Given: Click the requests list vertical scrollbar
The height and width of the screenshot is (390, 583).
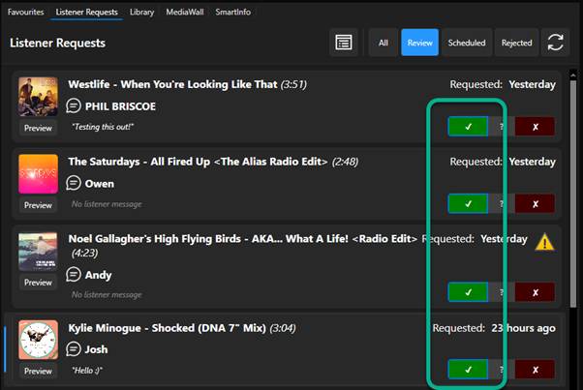Looking at the screenshot, I should [573, 194].
